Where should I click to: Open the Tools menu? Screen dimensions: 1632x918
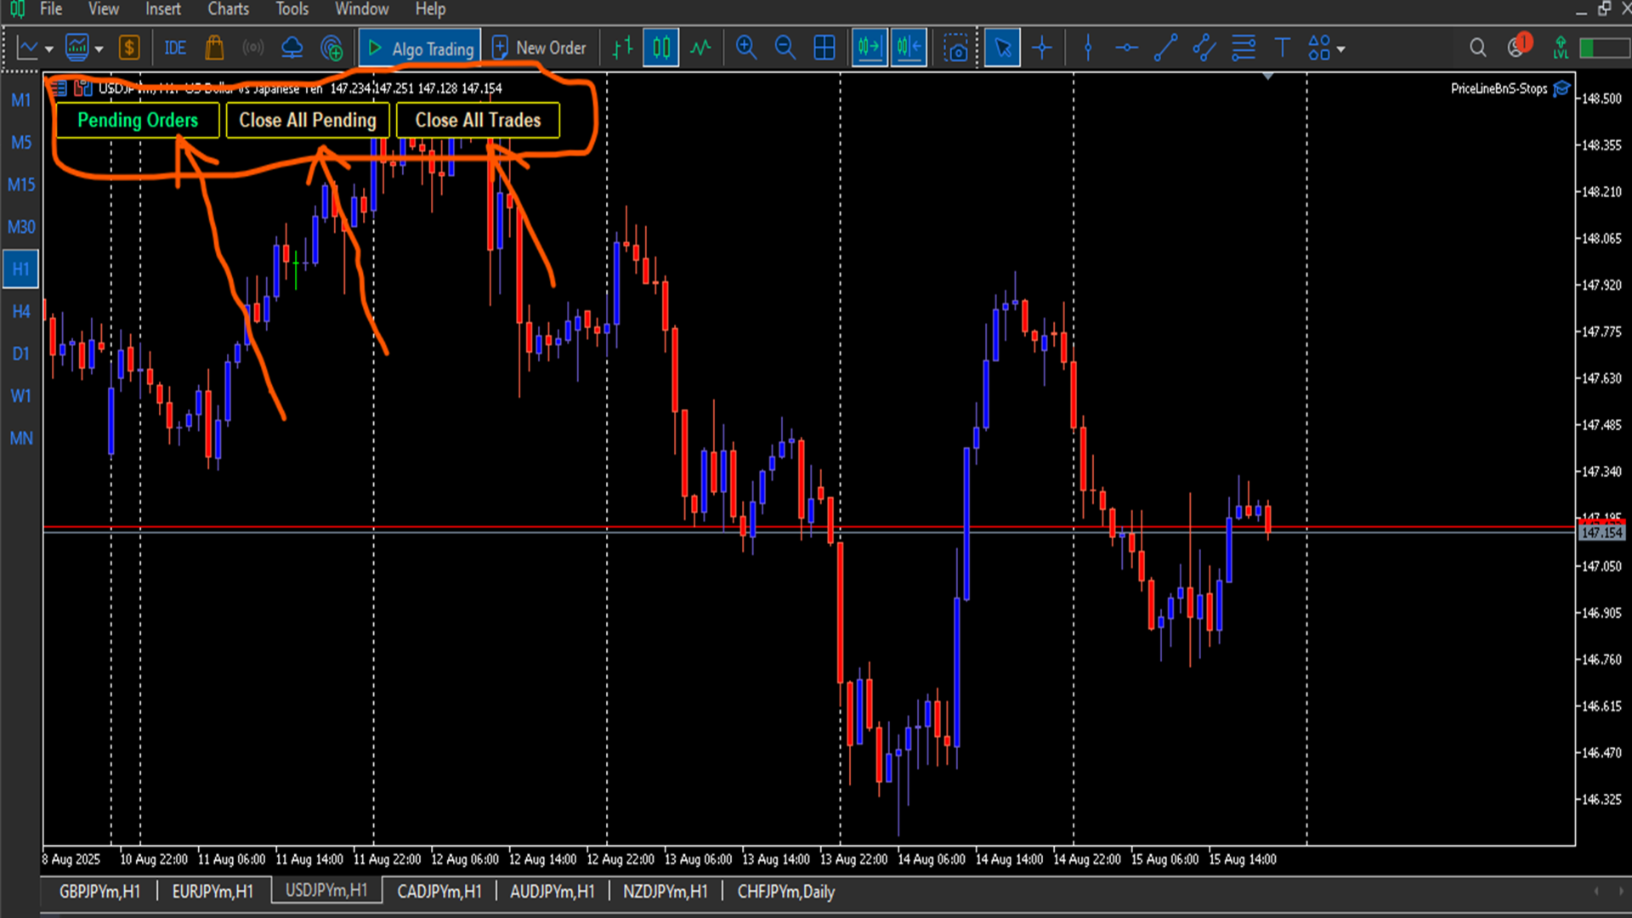click(292, 9)
